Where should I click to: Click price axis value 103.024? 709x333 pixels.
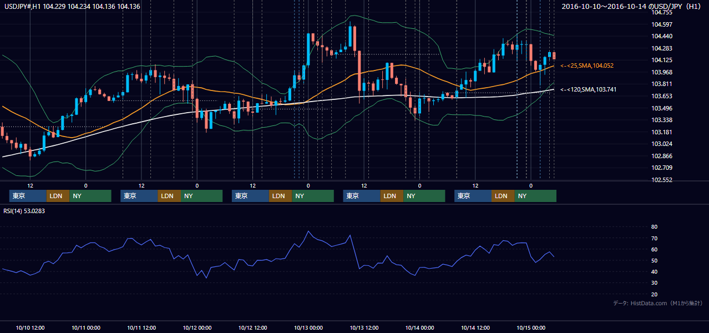662,144
